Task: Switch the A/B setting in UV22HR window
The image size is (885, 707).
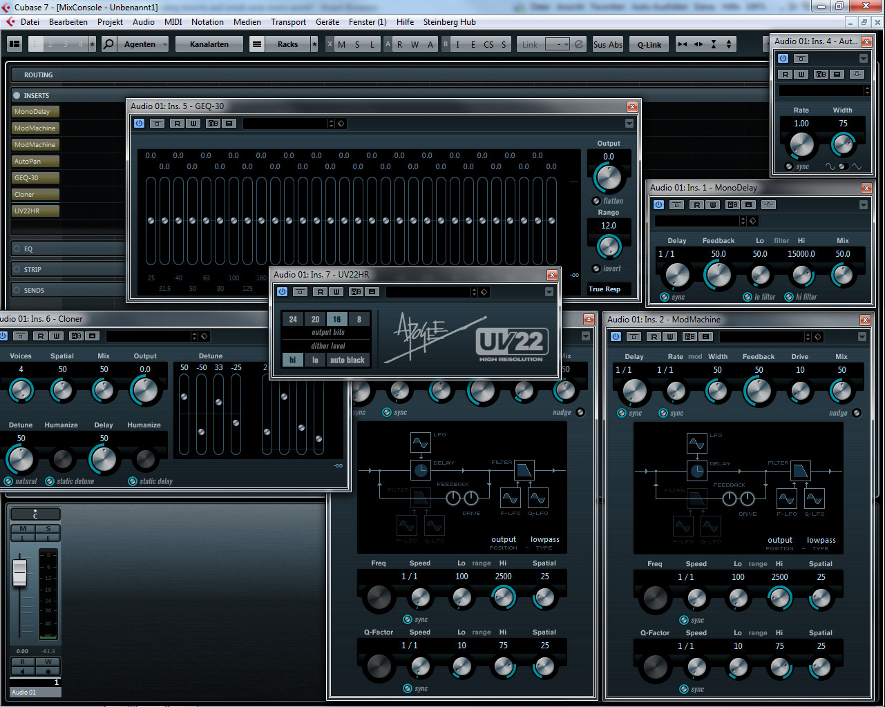Action: tap(356, 292)
